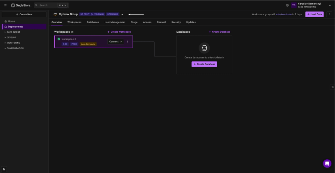This screenshot has height=173, width=335.
Task: Click the STANDARD edition badge
Action: (113, 14)
